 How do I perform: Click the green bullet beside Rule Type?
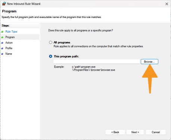(2, 32)
